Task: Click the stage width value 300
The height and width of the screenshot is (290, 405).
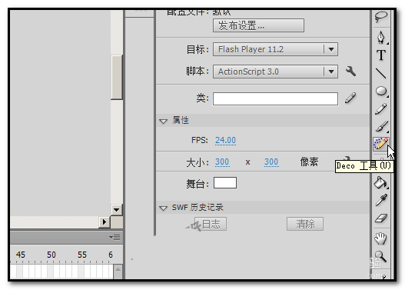Action: (x=222, y=162)
